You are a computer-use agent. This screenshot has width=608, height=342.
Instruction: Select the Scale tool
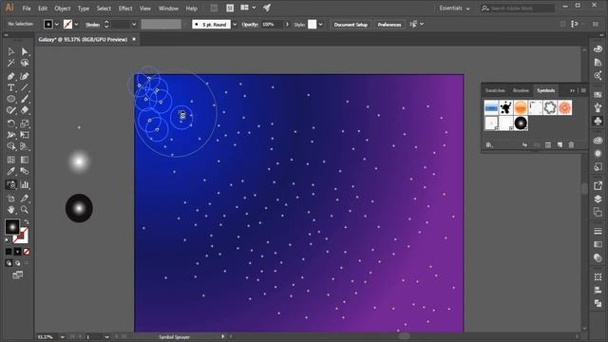point(25,123)
